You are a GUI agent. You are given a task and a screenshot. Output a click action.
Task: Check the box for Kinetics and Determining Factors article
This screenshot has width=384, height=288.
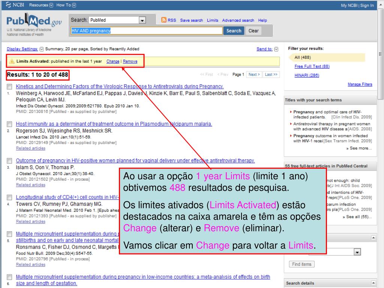(9, 87)
